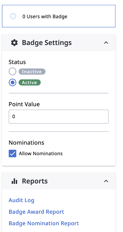This screenshot has height=232, width=123.
Task: Open the Badge Award Report
Action: tap(36, 212)
